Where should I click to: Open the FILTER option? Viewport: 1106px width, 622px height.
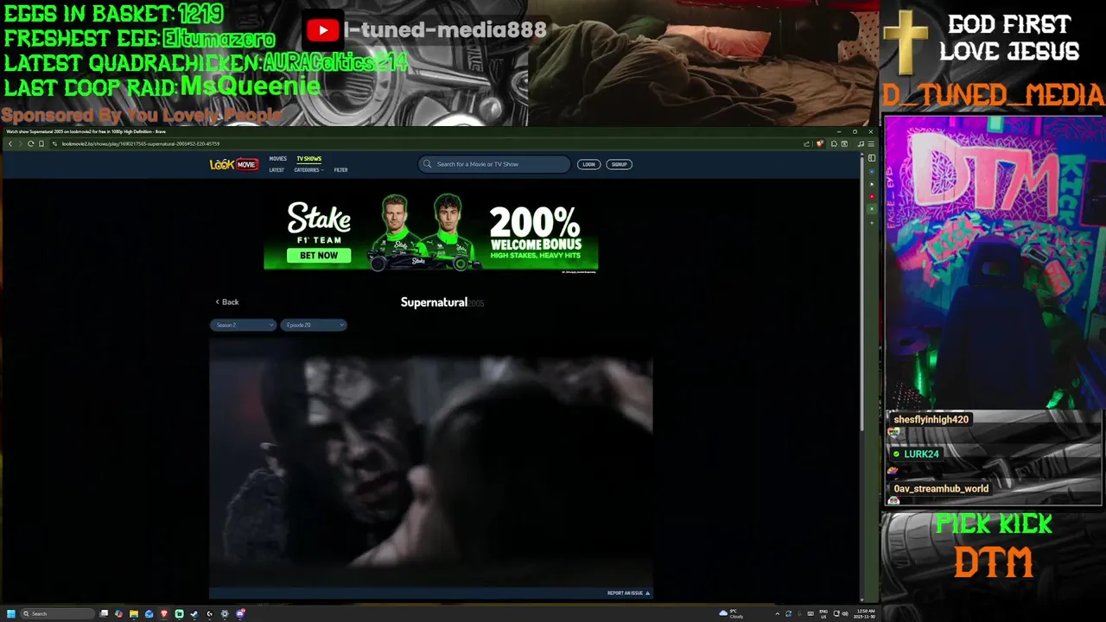pyautogui.click(x=340, y=170)
